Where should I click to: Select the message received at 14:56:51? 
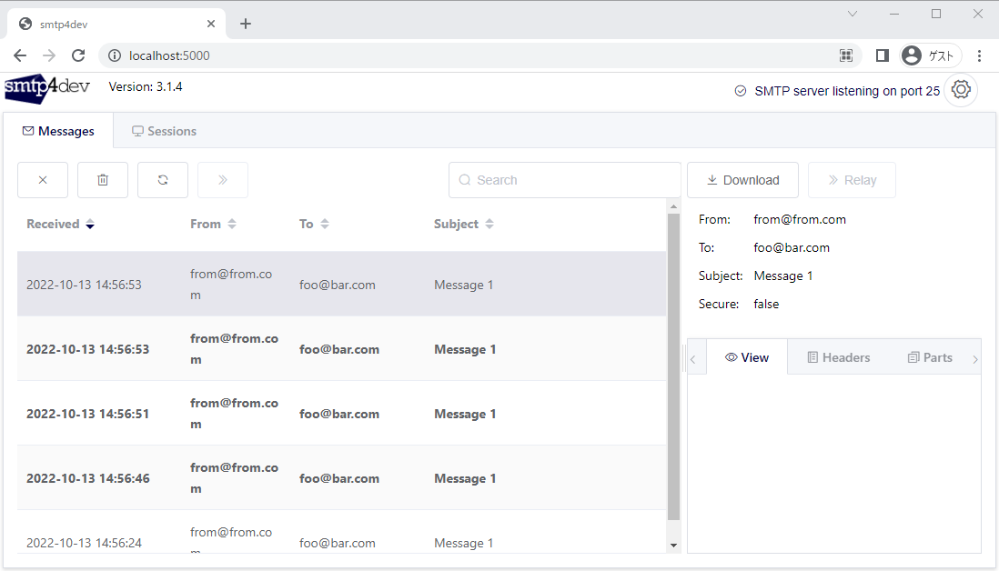click(x=341, y=414)
